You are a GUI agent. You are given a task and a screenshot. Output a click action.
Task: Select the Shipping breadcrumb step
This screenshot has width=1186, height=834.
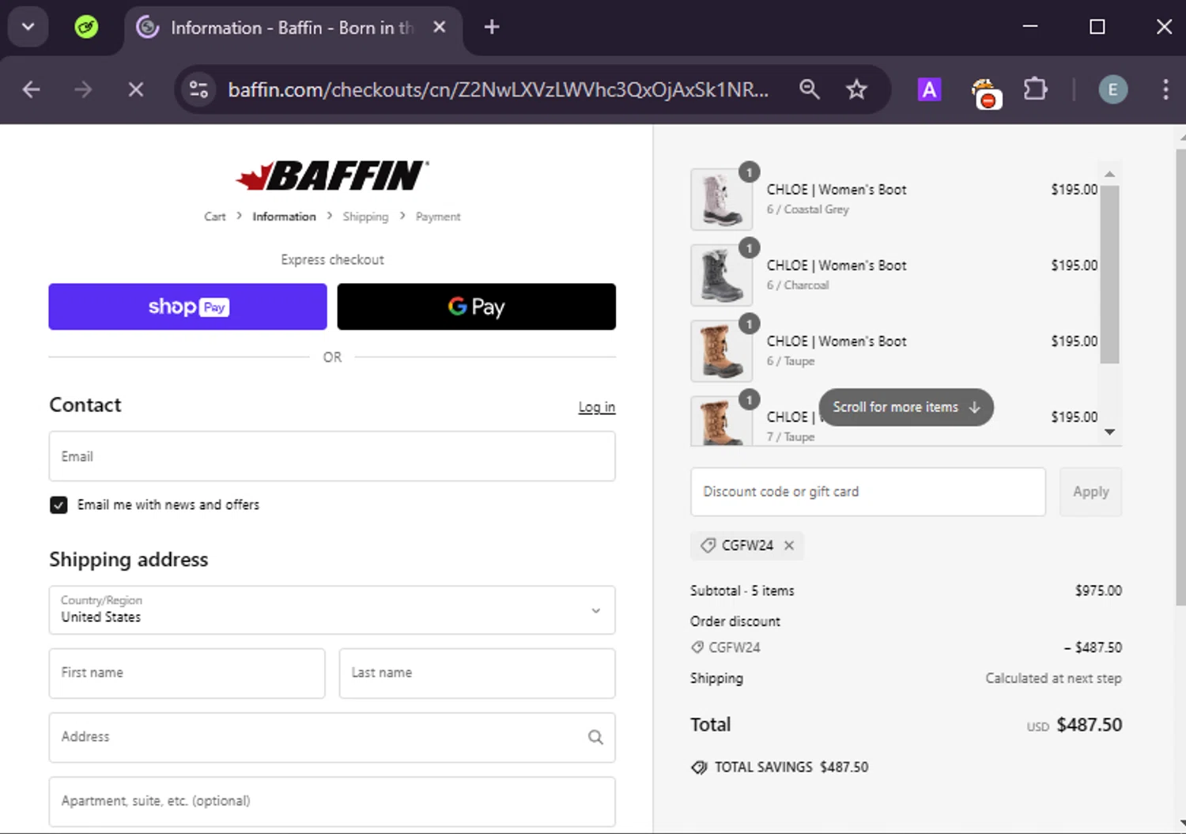point(365,217)
